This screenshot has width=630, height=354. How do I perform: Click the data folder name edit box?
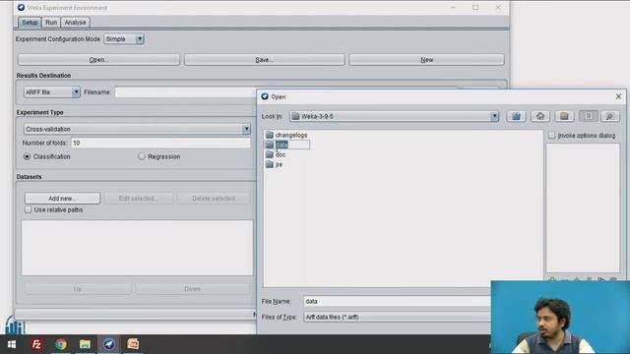[x=292, y=145]
